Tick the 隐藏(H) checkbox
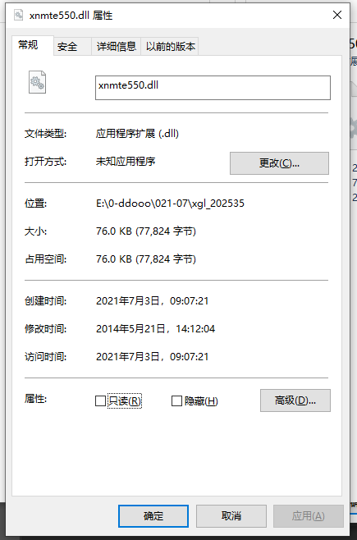Viewport: 357px width, 540px height. click(x=176, y=400)
